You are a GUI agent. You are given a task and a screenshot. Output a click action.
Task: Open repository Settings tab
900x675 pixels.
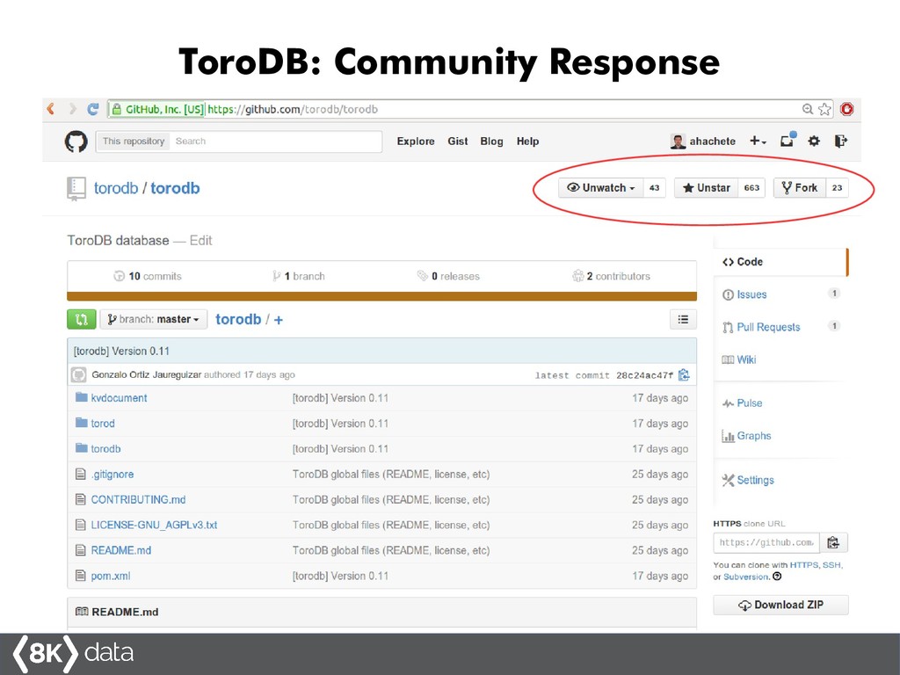748,481
